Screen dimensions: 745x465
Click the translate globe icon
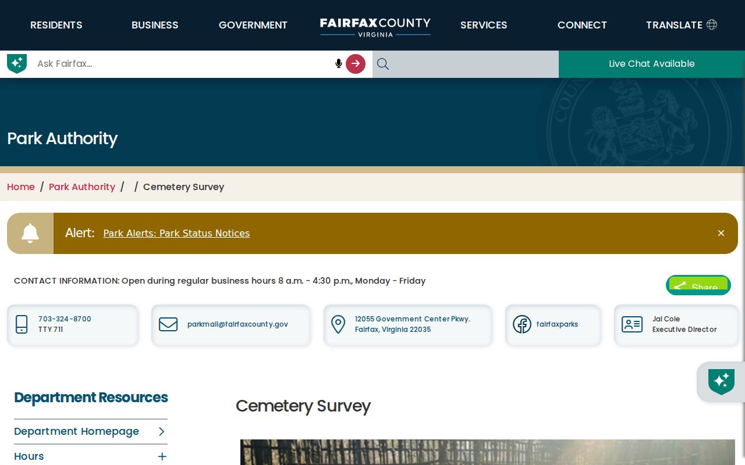point(712,24)
